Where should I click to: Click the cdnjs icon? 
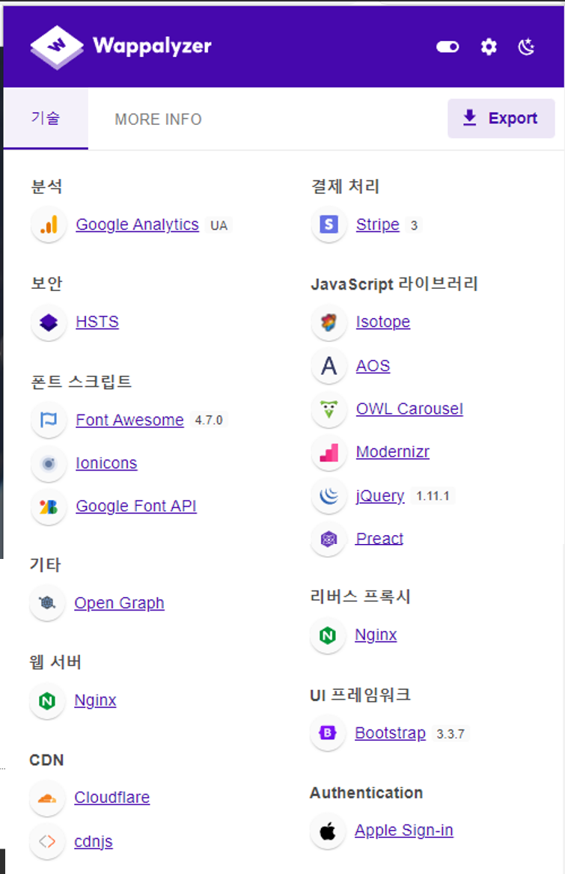47,841
